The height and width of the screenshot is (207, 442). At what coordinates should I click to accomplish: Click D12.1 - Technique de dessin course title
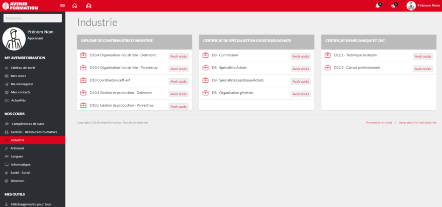pos(356,55)
